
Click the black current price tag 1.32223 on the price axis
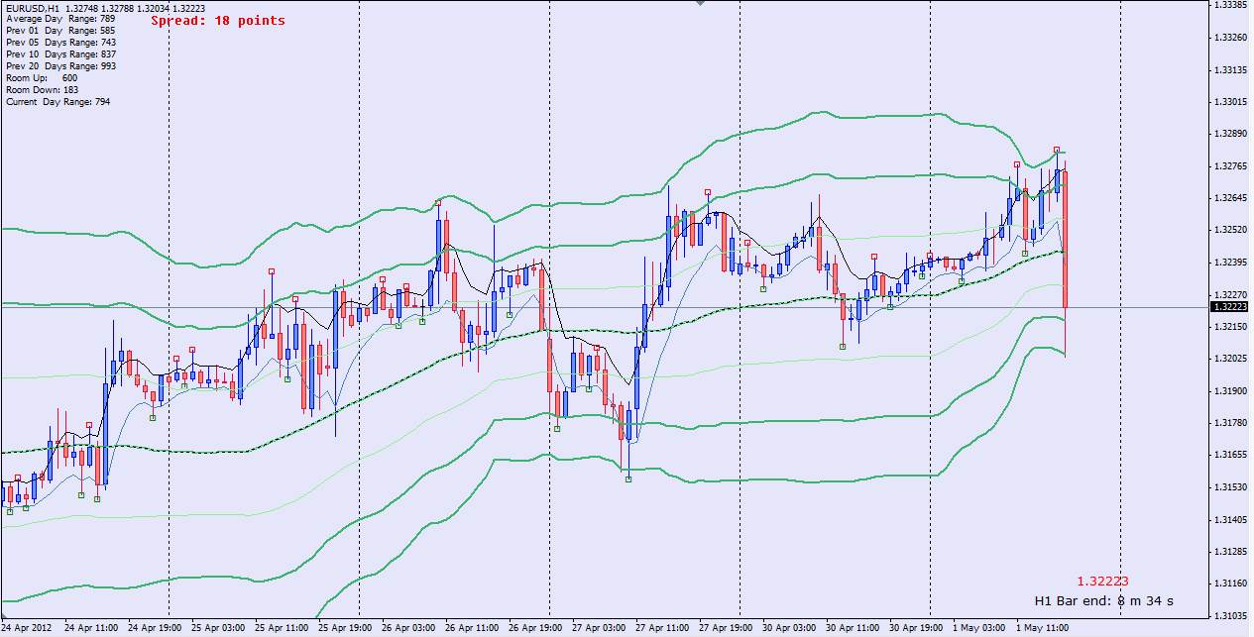coord(1230,307)
